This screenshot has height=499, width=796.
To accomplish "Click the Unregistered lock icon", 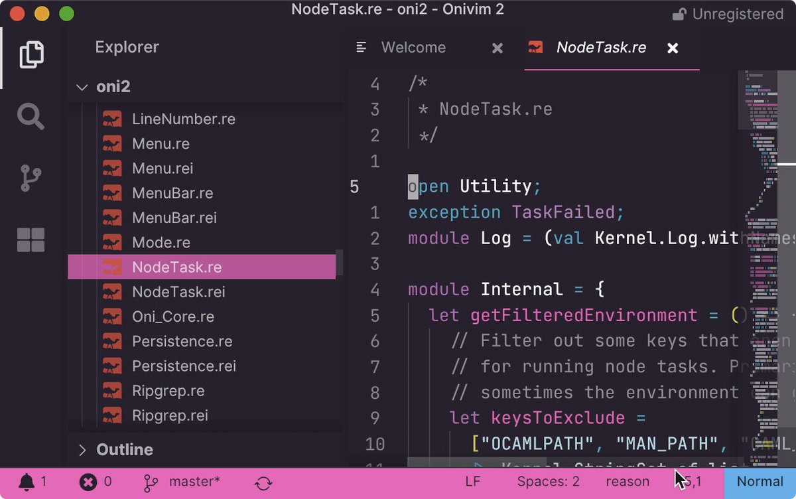I will click(679, 14).
